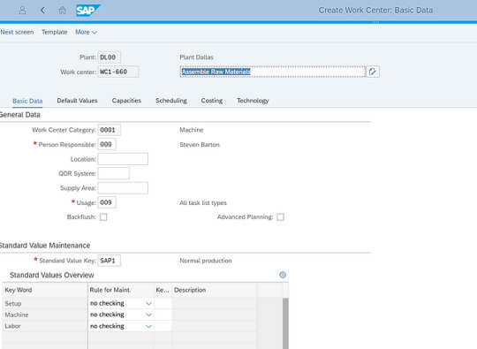
Task: Click the Description column header
Action: pos(215,290)
